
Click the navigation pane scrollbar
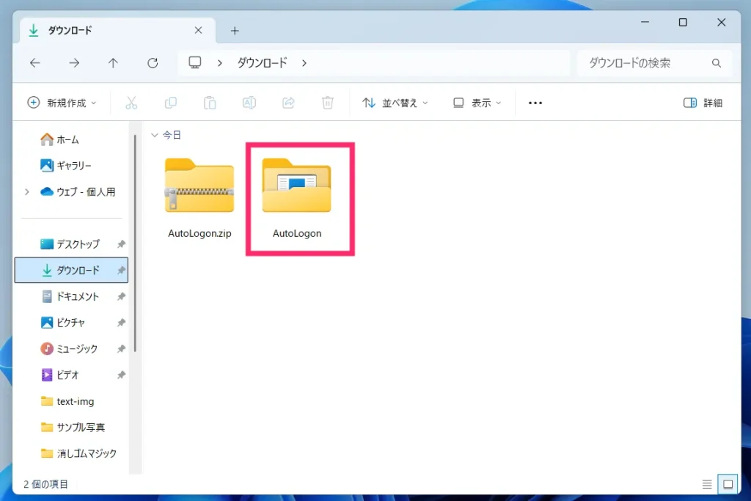(135, 244)
